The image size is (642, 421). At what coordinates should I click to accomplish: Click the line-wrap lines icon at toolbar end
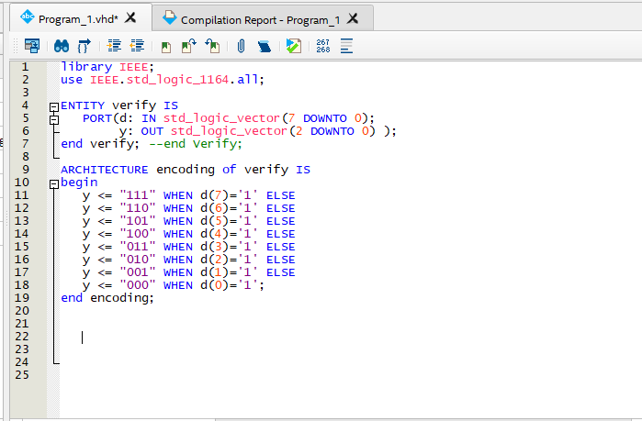(346, 46)
